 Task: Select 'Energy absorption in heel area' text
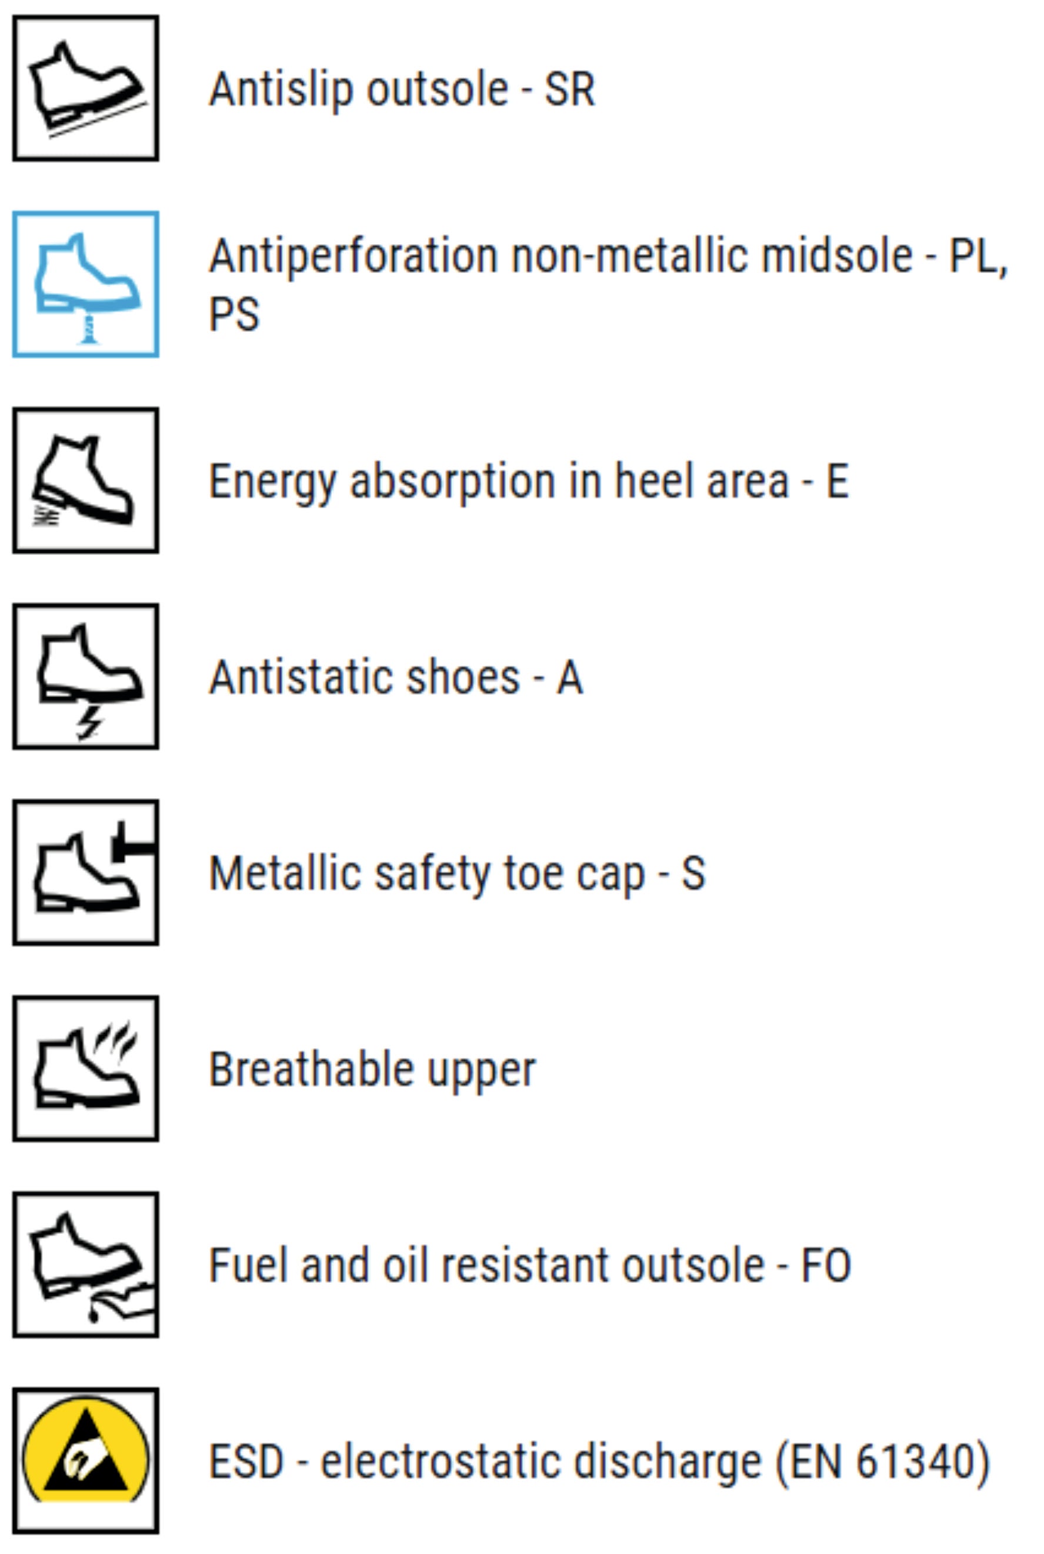click(498, 481)
